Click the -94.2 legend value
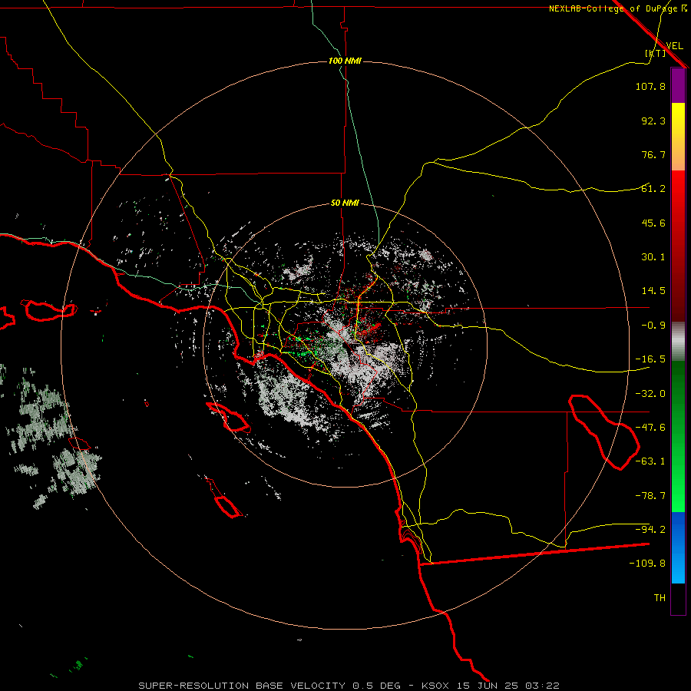The width and height of the screenshot is (691, 691). click(x=650, y=530)
